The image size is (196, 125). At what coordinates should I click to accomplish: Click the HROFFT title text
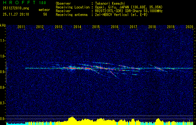[19, 3]
